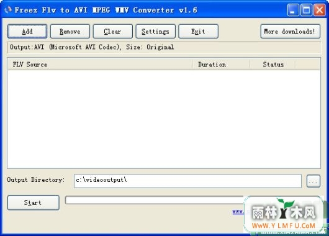The image size is (329, 236).
Task: Click the Output Directory path field
Action: [x=188, y=181]
